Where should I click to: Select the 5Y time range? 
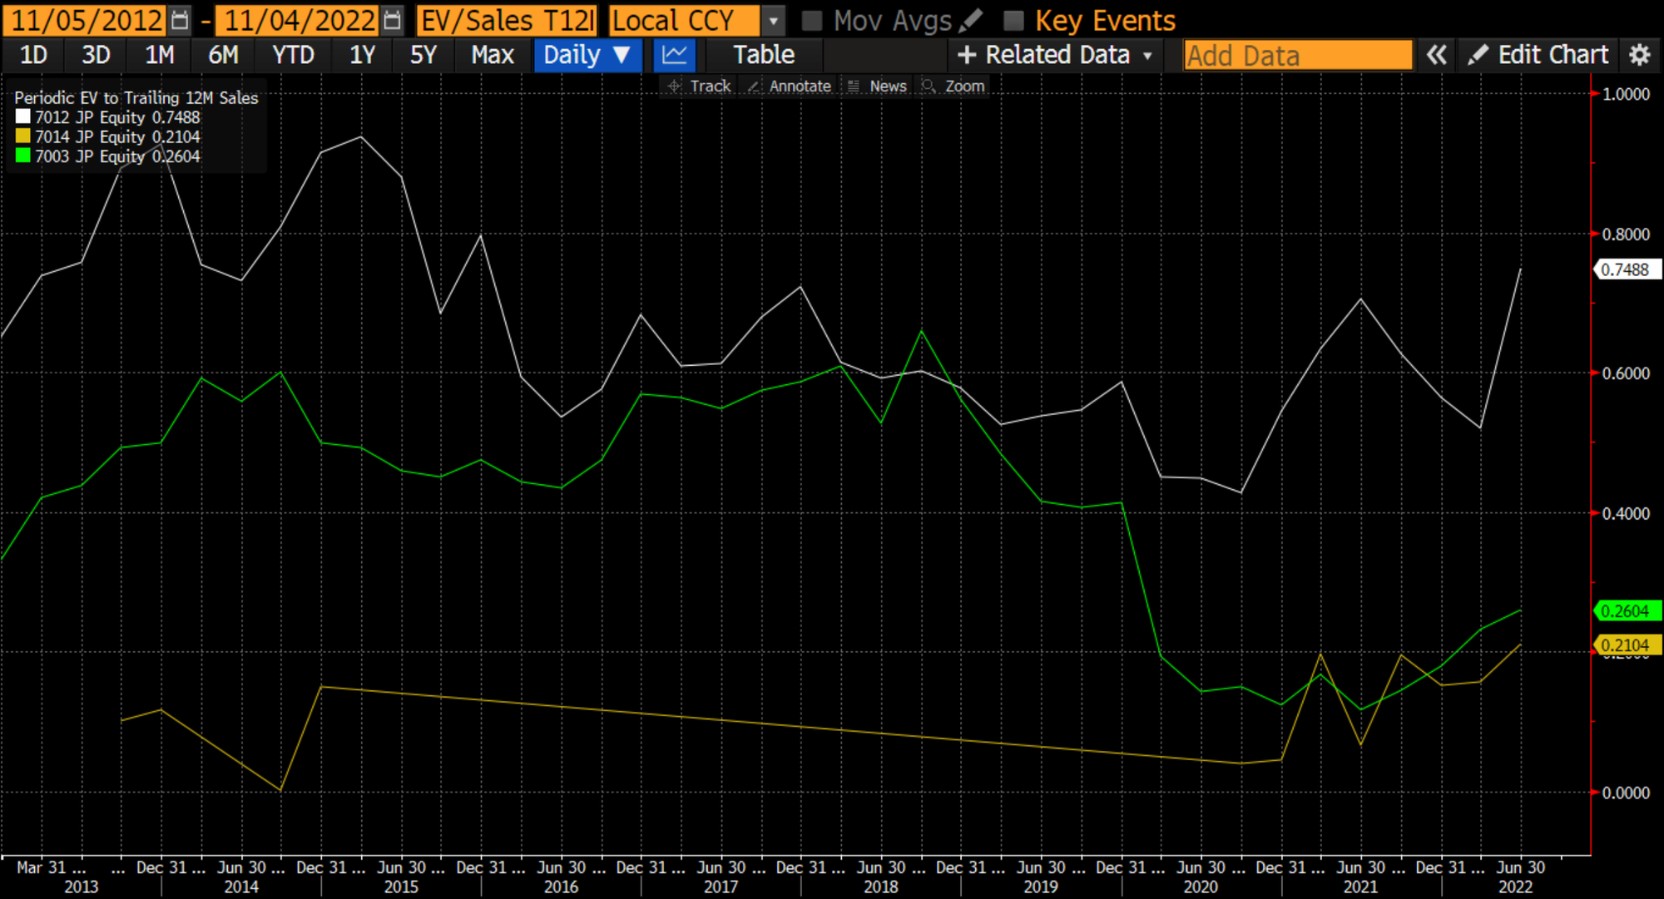point(423,55)
